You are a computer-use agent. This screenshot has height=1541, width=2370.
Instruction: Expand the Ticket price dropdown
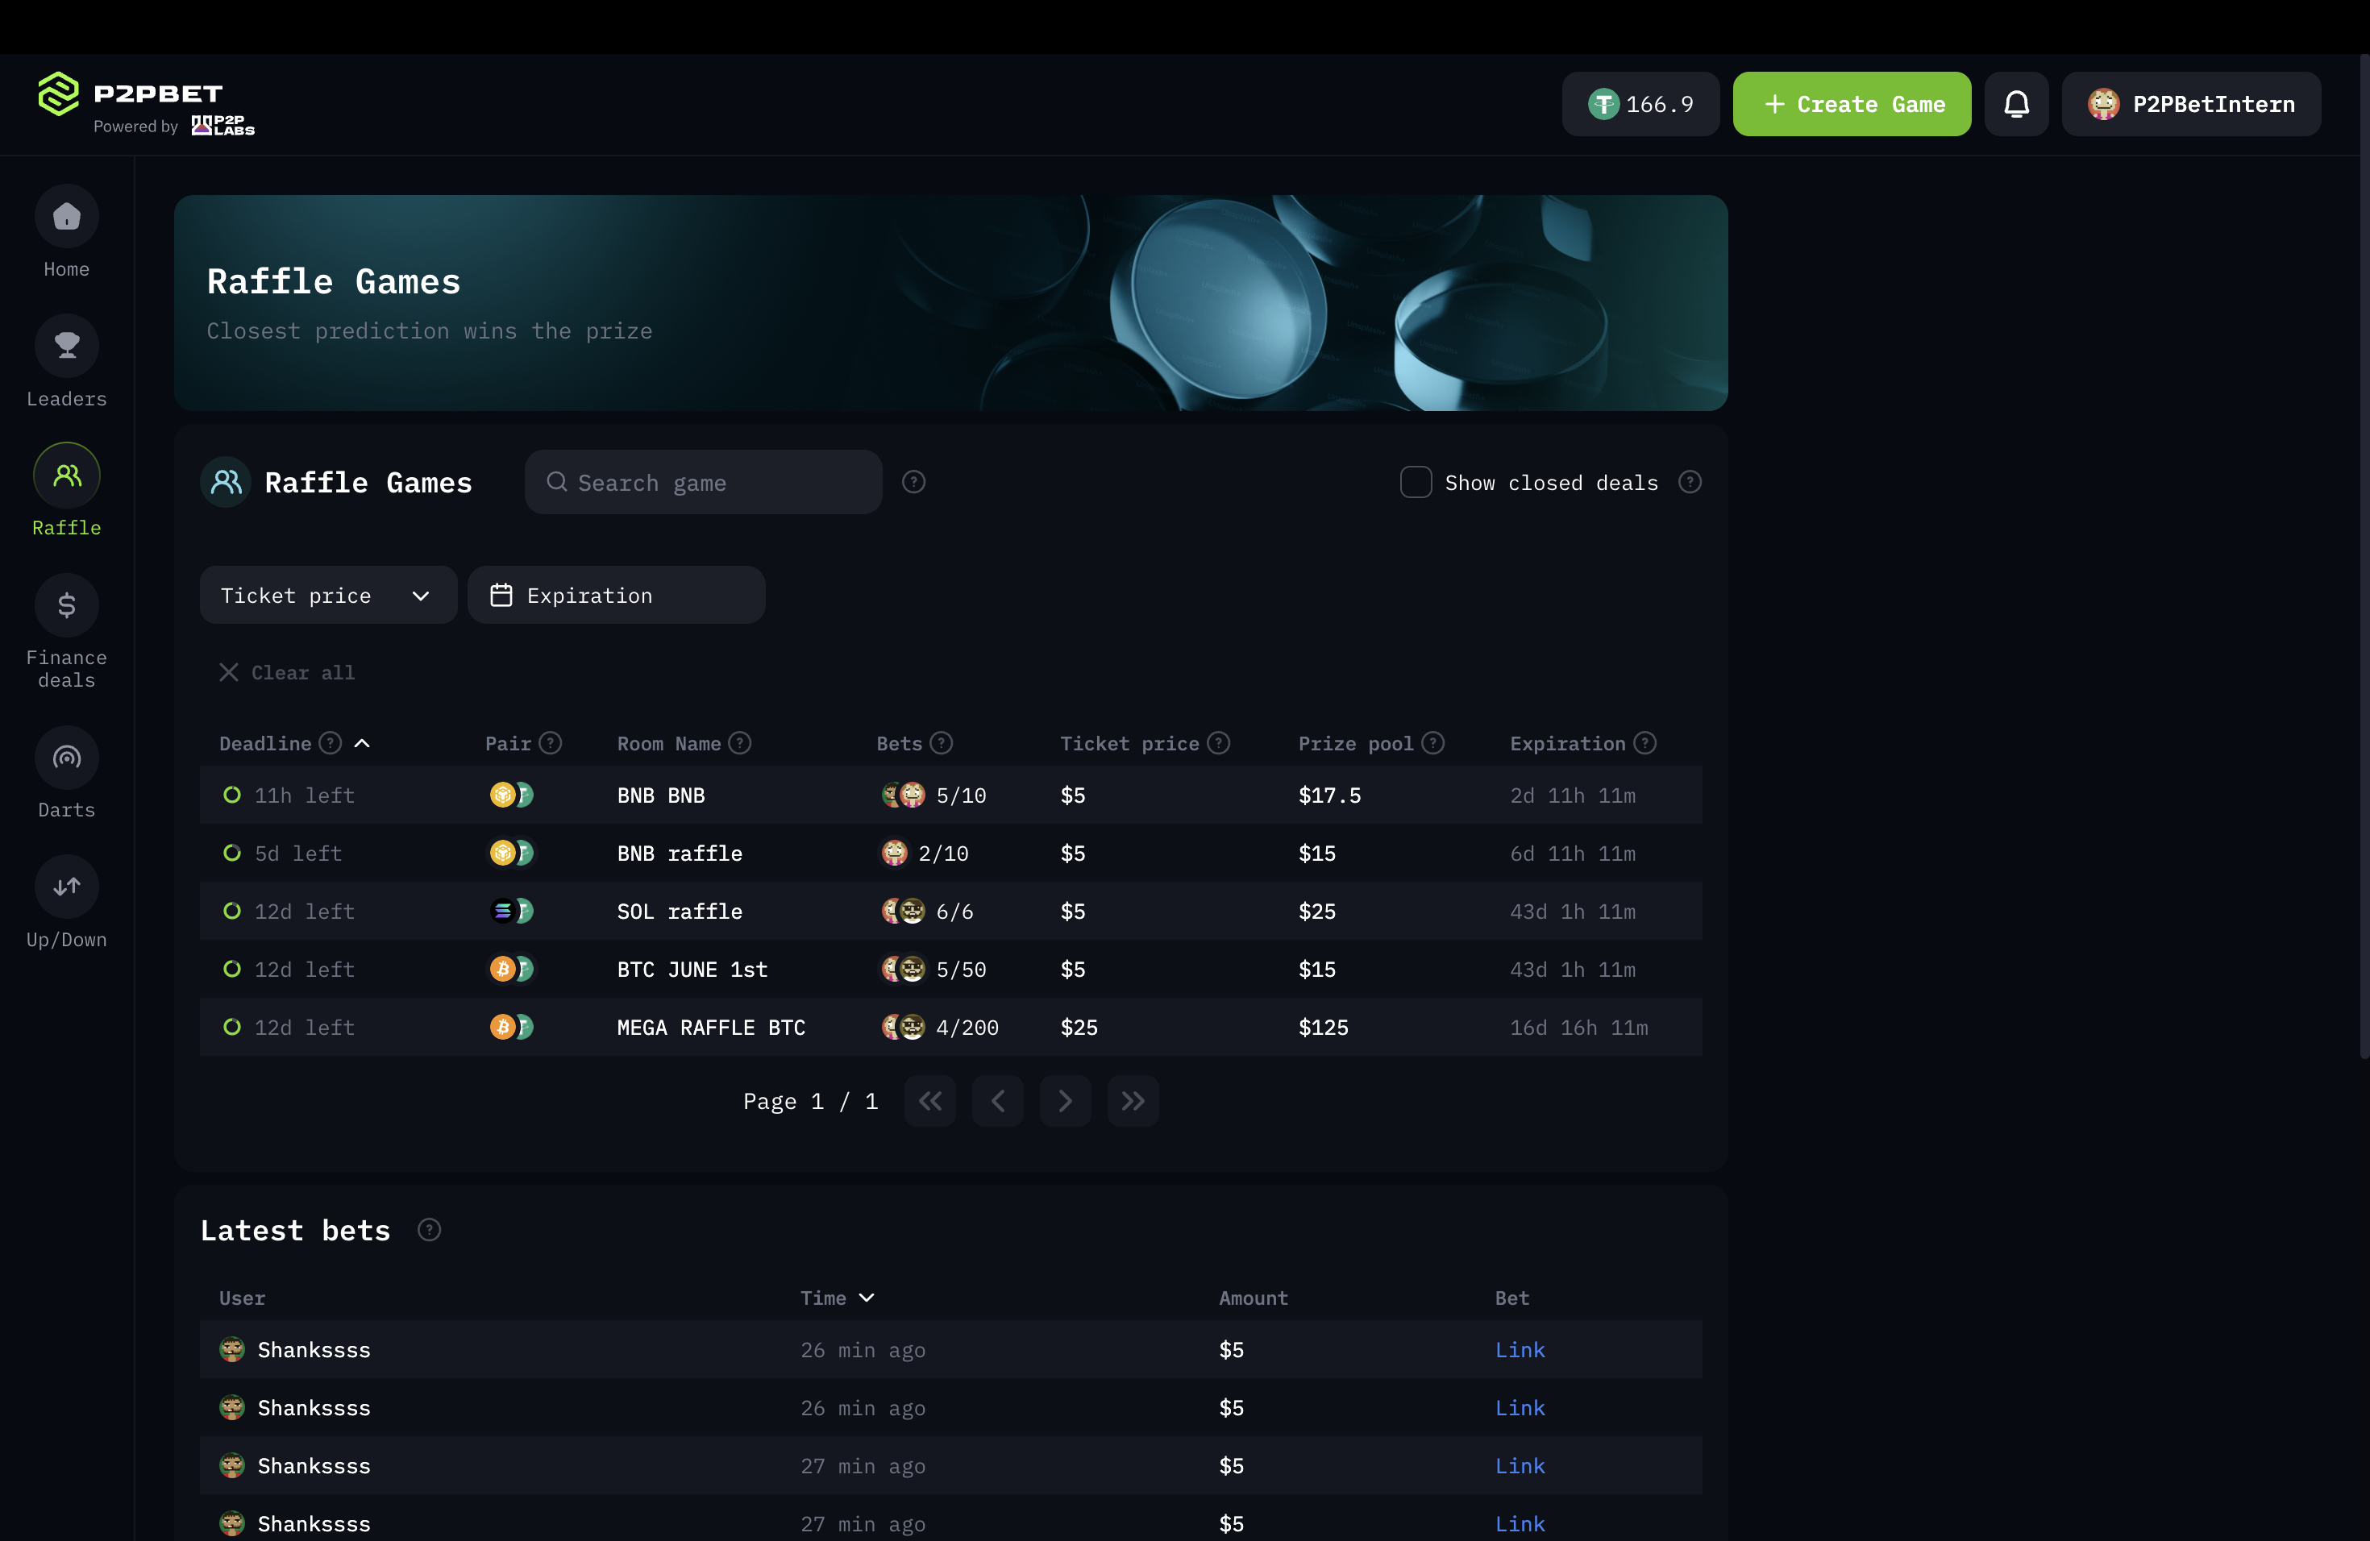click(x=327, y=596)
